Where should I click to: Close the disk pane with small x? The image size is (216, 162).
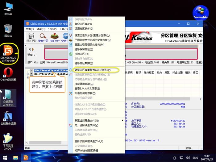click(26, 45)
